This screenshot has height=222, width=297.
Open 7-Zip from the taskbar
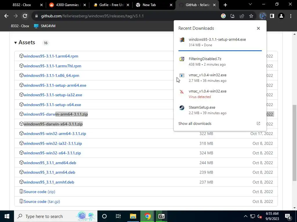tap(161, 216)
